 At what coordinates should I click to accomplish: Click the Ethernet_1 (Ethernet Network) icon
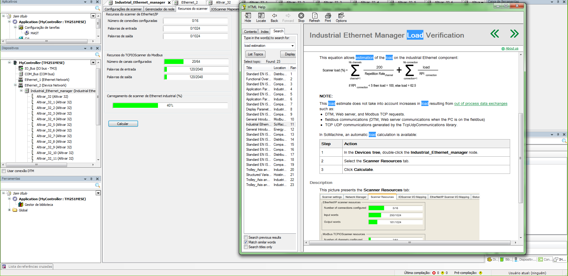tap(21, 80)
